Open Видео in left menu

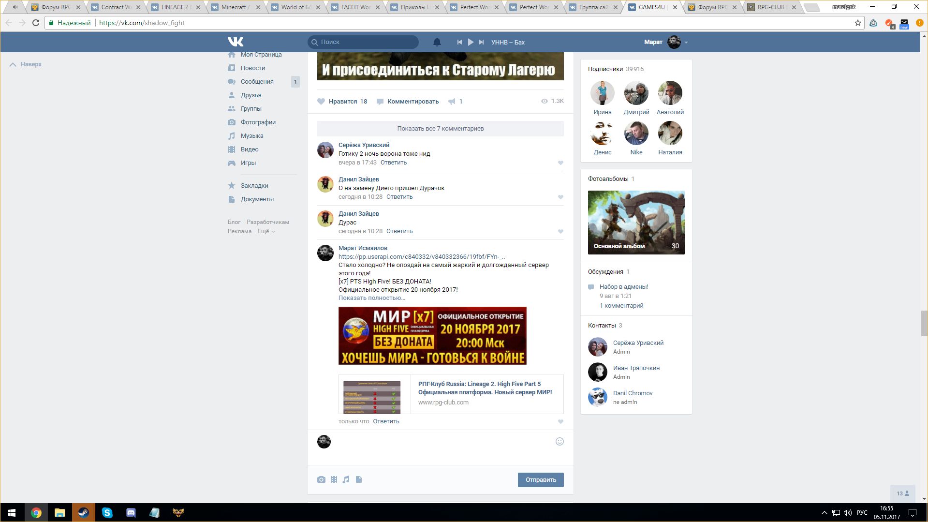250,149
